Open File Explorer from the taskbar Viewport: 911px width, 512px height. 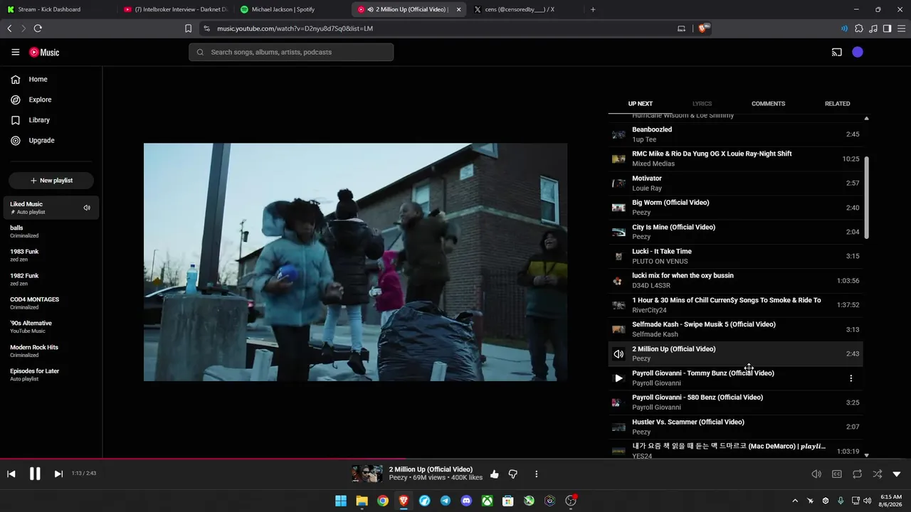[362, 501]
